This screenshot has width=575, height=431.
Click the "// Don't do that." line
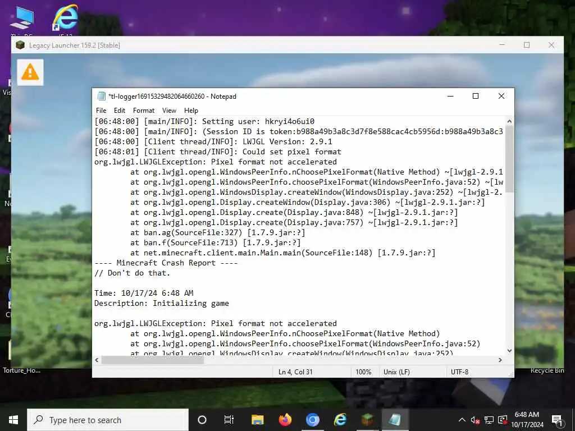click(x=132, y=273)
